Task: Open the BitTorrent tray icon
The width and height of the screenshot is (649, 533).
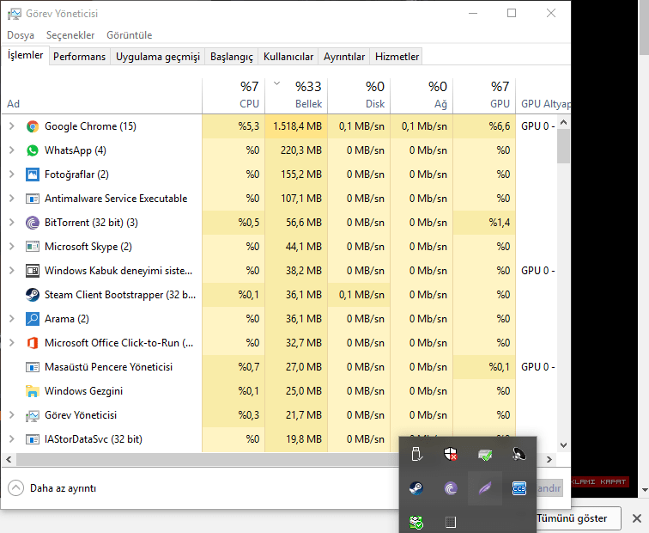Action: pyautogui.click(x=451, y=488)
